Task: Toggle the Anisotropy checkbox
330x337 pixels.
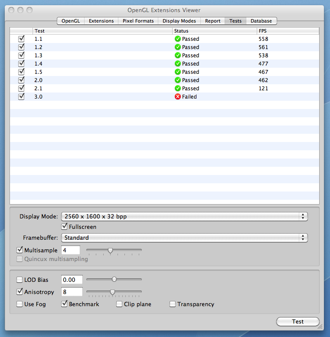Action: (20, 292)
